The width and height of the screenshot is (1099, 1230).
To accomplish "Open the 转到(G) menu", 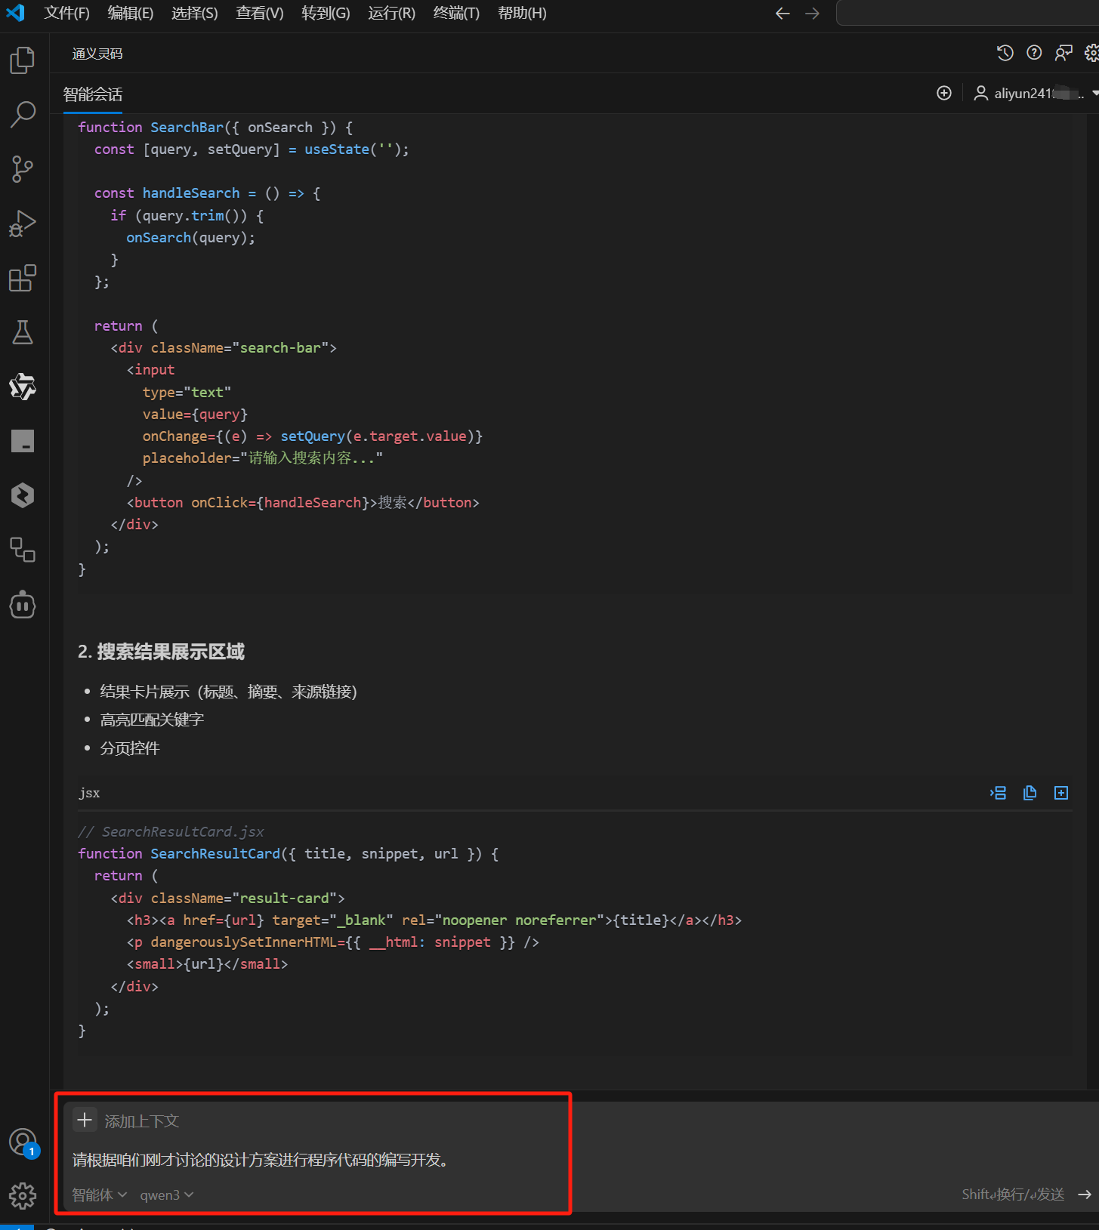I will pos(326,14).
